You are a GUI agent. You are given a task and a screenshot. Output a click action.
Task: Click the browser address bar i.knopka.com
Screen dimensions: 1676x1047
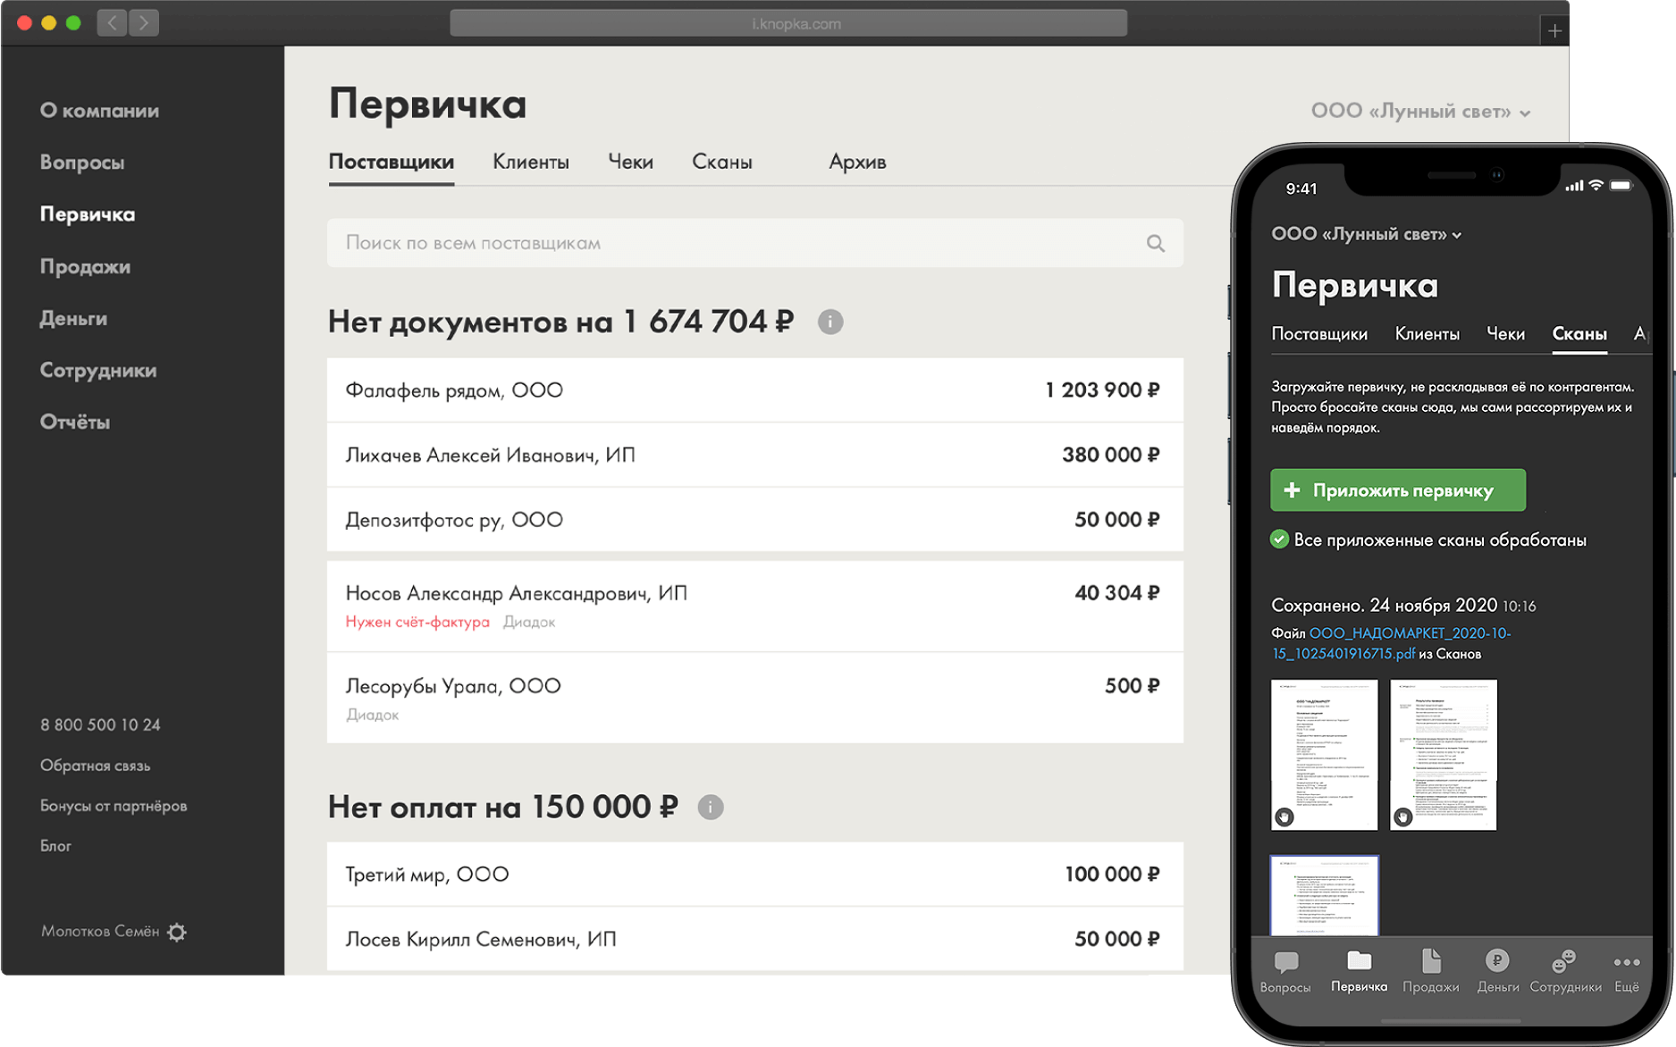click(788, 23)
